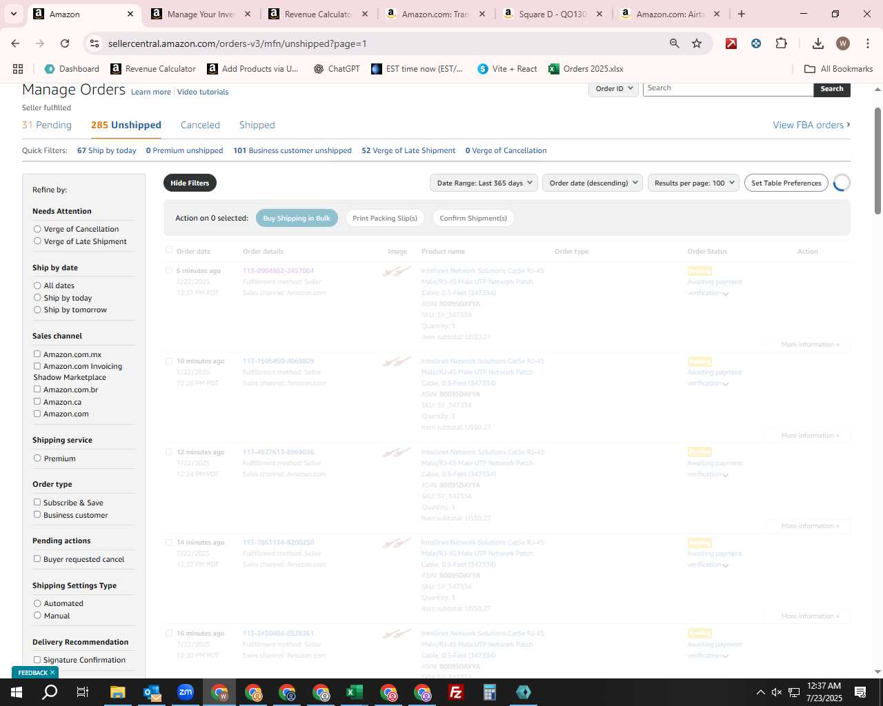Open tab search dropdown arrow
The width and height of the screenshot is (883, 706).
coord(13,14)
